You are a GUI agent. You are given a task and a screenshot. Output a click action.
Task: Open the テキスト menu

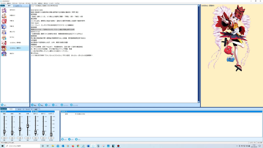[15, 3]
